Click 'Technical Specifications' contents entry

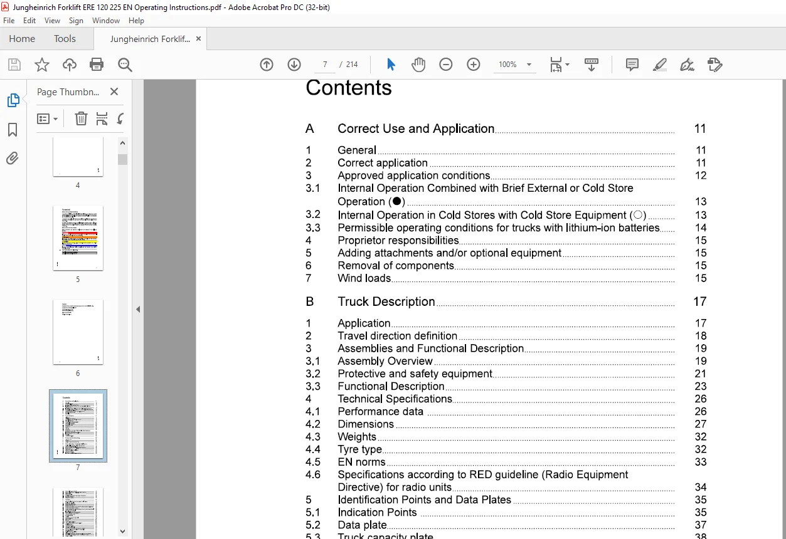click(395, 399)
